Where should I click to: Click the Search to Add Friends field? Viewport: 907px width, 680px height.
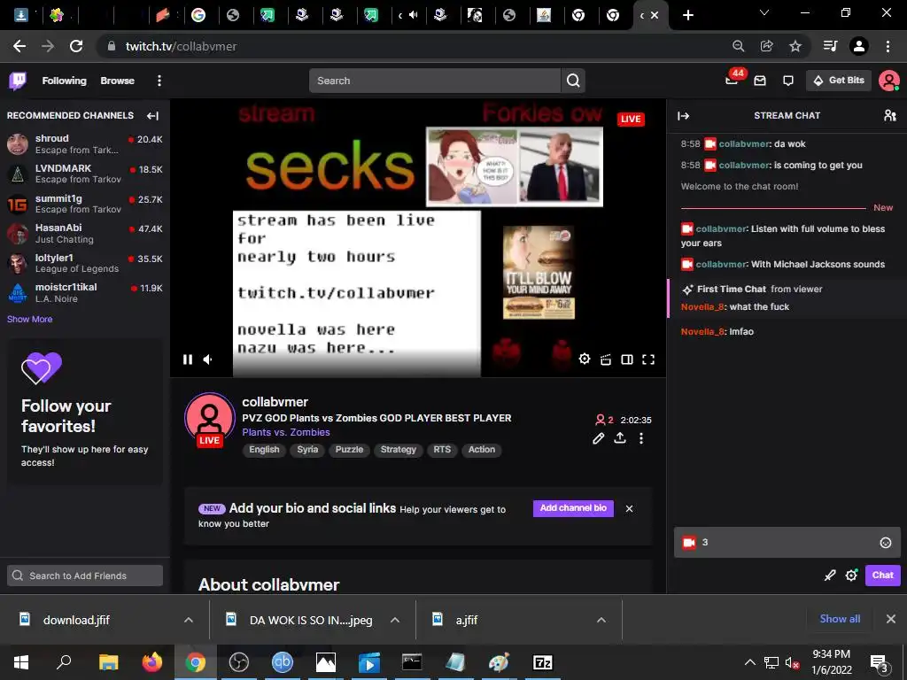[x=85, y=576]
